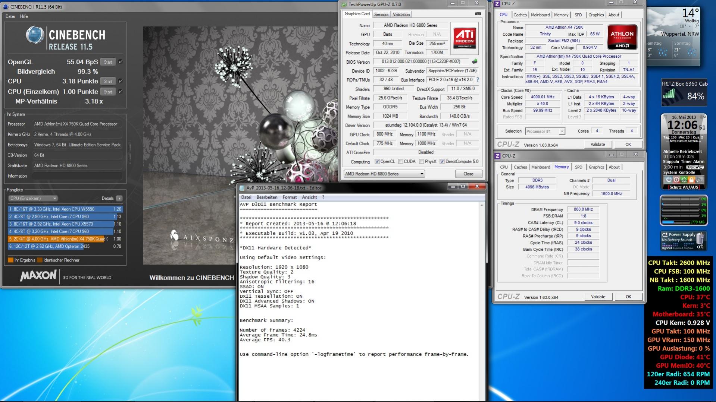This screenshot has height=402, width=716.
Task: Click the timer reset icon in the clock gadget
Action: point(701,167)
